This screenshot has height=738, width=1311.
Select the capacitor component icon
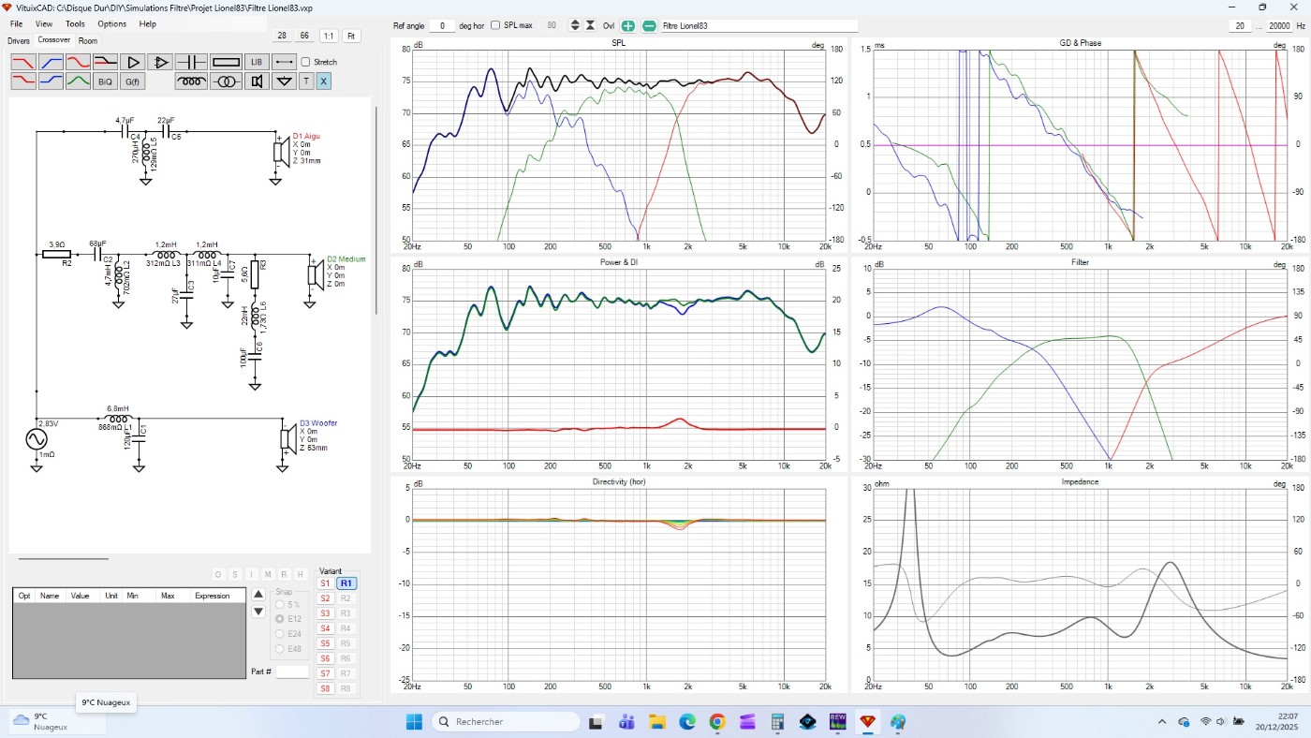point(191,62)
